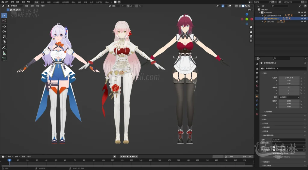Switch to the Layout workspace tab

[x=36, y=2]
